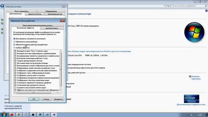The image size is (208, 117).
Task: Open the Windows Start menu orb
Action: click(4, 115)
